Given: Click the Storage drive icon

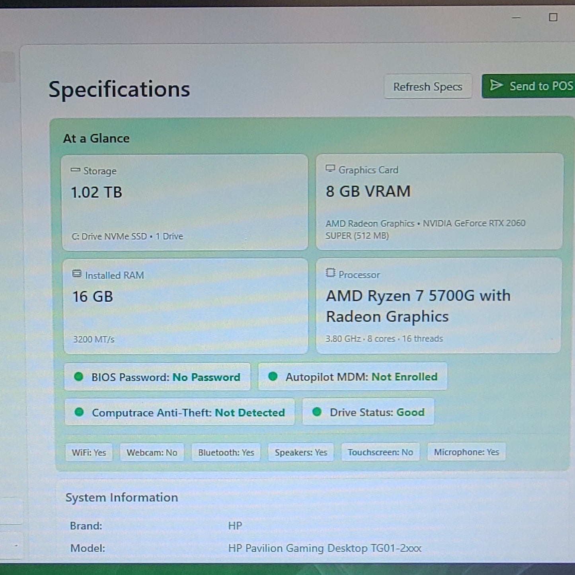Looking at the screenshot, I should tap(75, 170).
